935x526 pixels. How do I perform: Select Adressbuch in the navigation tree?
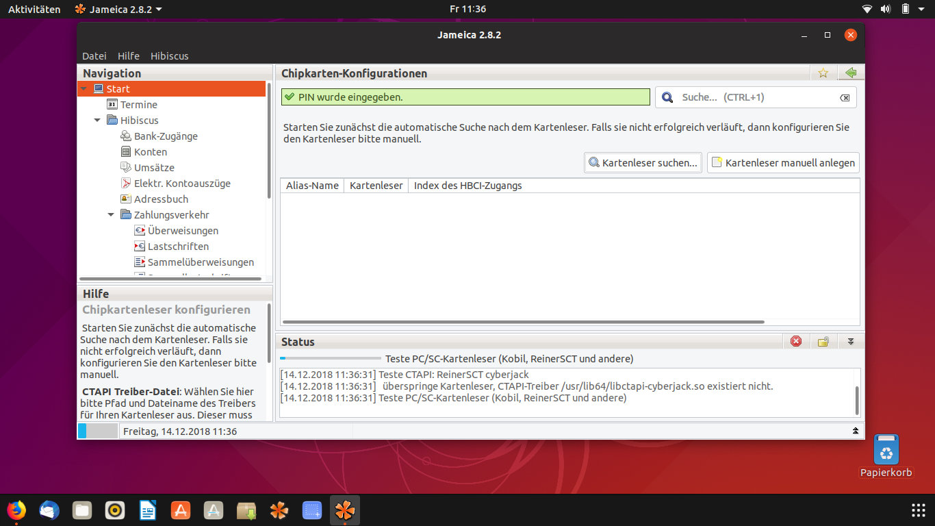161,199
